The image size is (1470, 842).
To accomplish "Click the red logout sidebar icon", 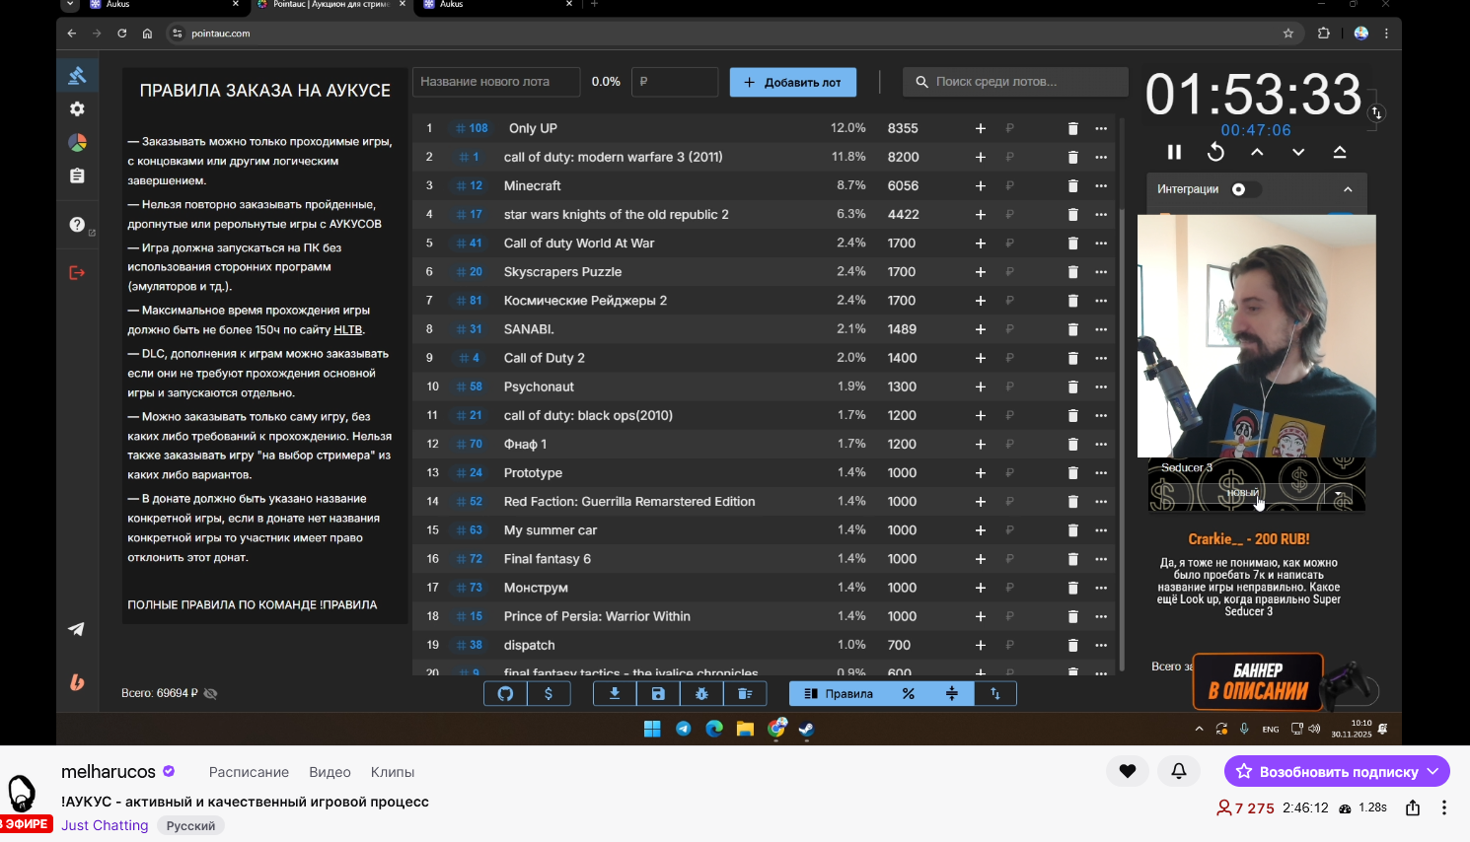I will pyautogui.click(x=77, y=272).
